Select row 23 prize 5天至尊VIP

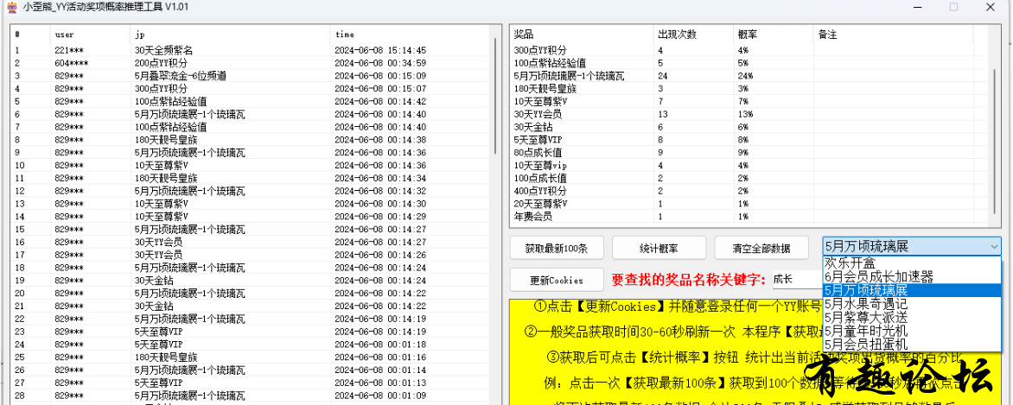158,332
